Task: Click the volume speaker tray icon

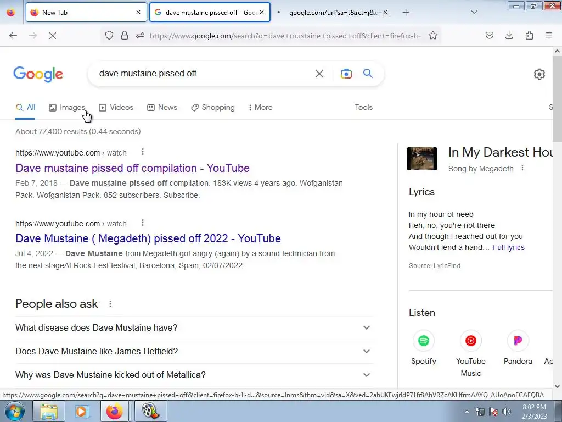Action: (507, 412)
